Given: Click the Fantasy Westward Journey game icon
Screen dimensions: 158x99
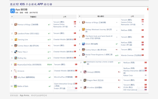Looking at the screenshot, I should (x=83, y=29).
